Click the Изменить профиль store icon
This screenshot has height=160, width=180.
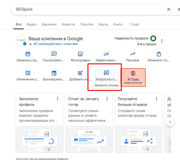(x=28, y=54)
